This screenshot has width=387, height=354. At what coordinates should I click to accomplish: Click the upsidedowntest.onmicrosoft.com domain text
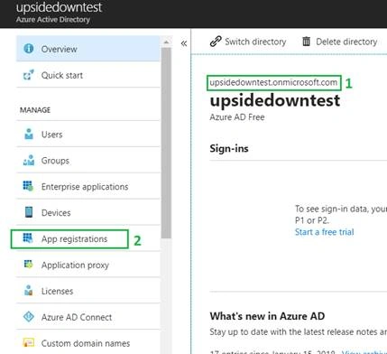click(x=273, y=82)
